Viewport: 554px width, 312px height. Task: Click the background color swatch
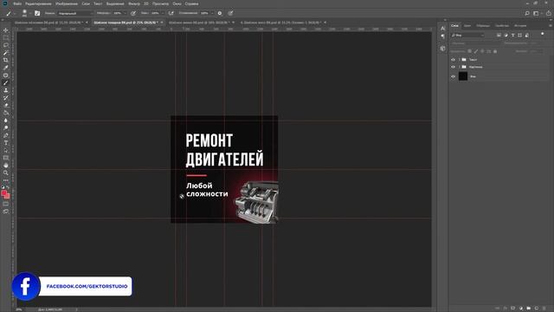click(8, 197)
